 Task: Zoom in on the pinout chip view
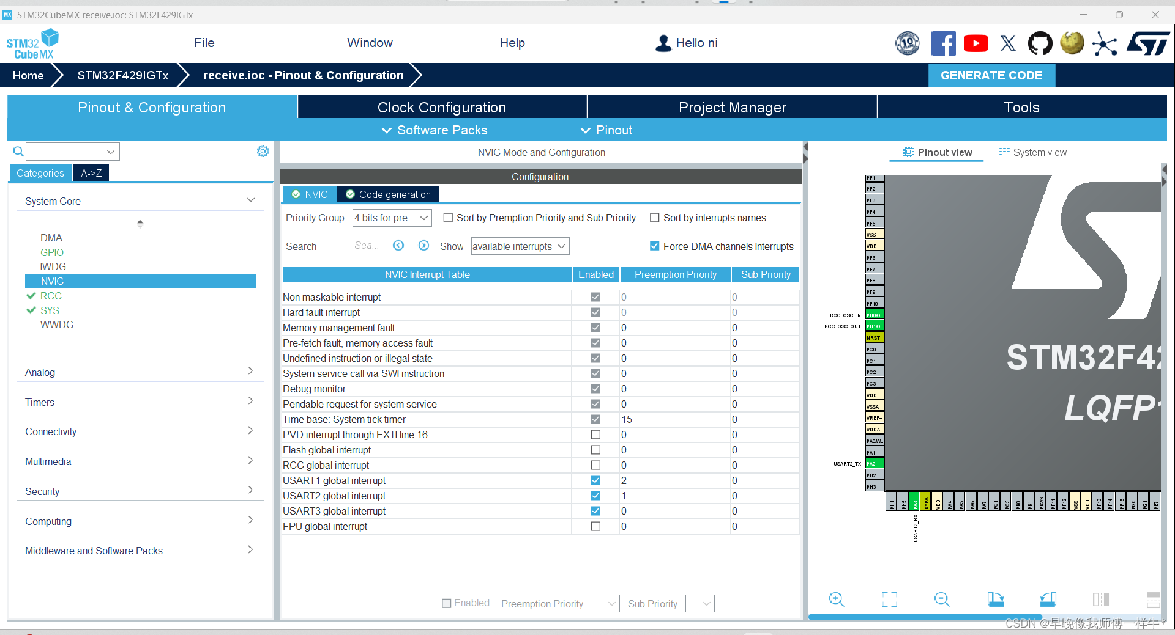coord(837,600)
